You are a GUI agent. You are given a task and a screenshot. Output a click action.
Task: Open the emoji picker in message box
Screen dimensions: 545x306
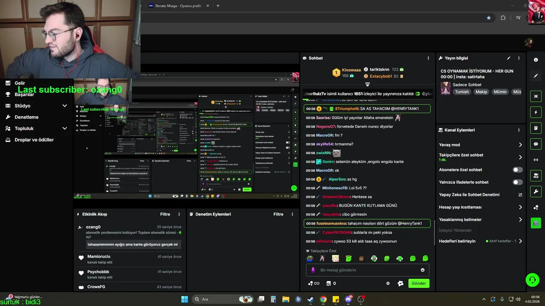422,270
